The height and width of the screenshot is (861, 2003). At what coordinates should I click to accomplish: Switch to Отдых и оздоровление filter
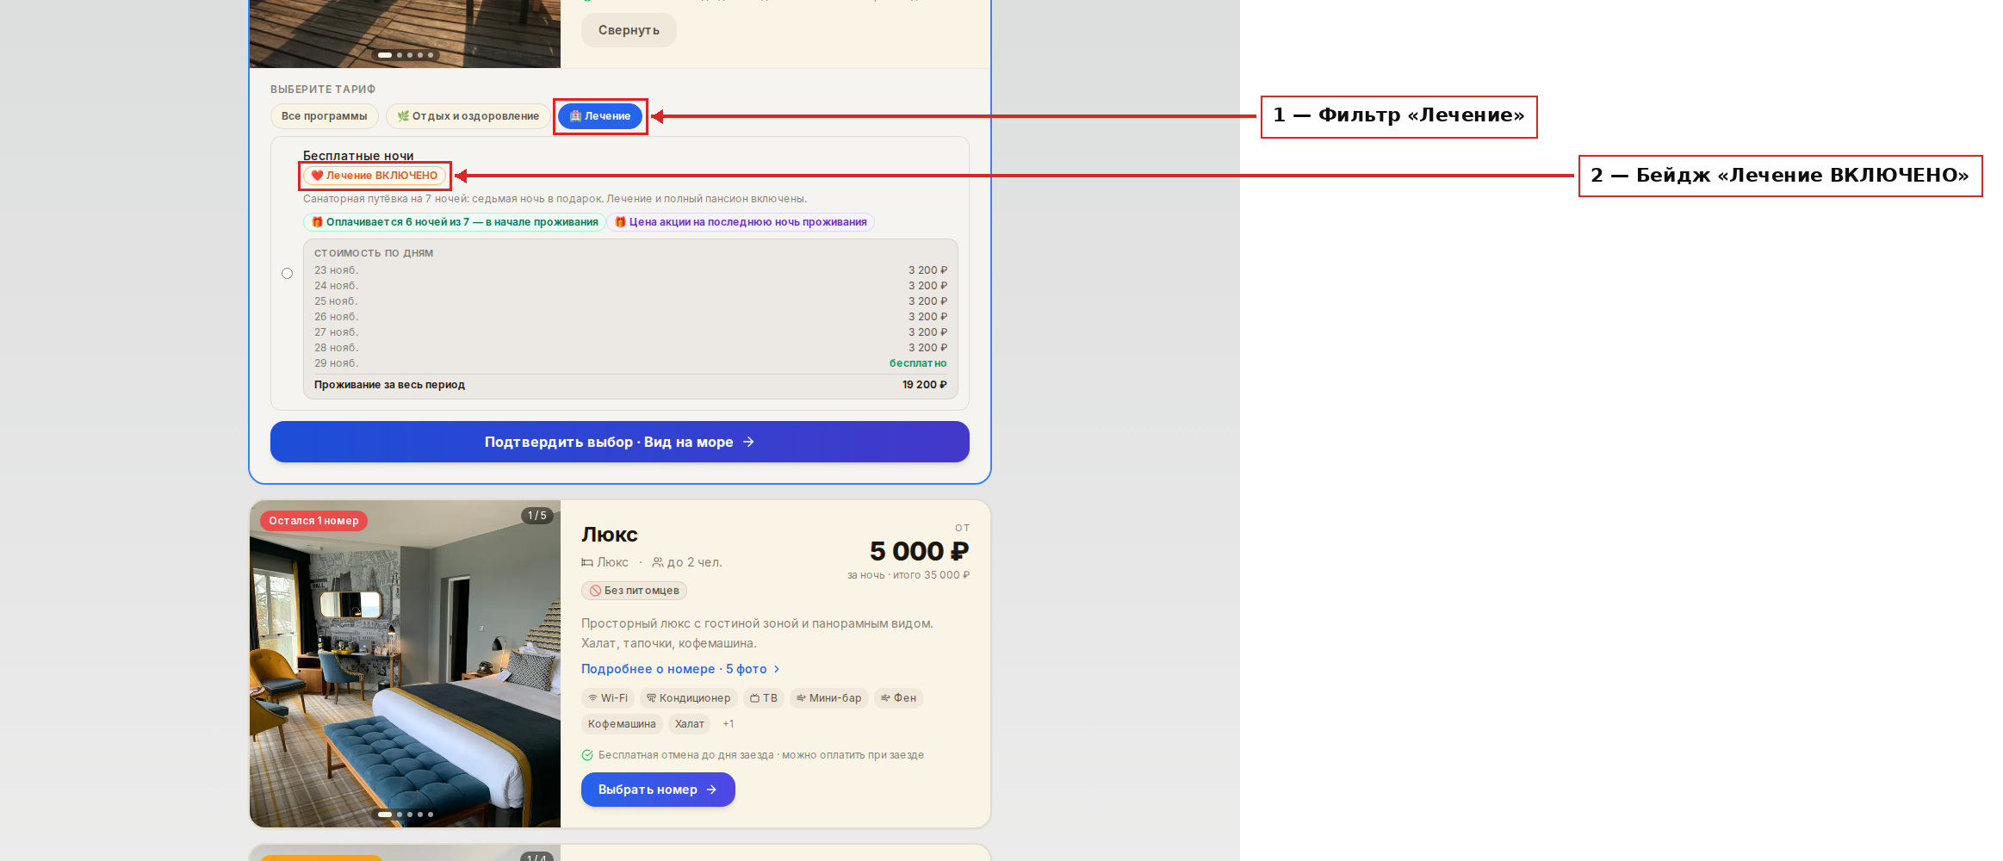click(x=468, y=116)
